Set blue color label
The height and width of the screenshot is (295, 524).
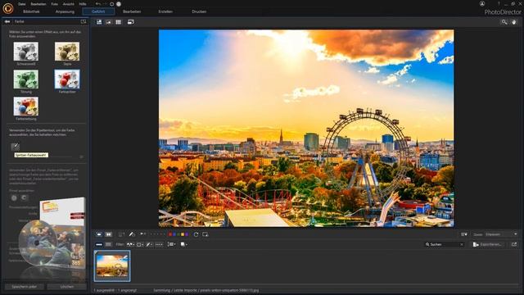pos(174,234)
